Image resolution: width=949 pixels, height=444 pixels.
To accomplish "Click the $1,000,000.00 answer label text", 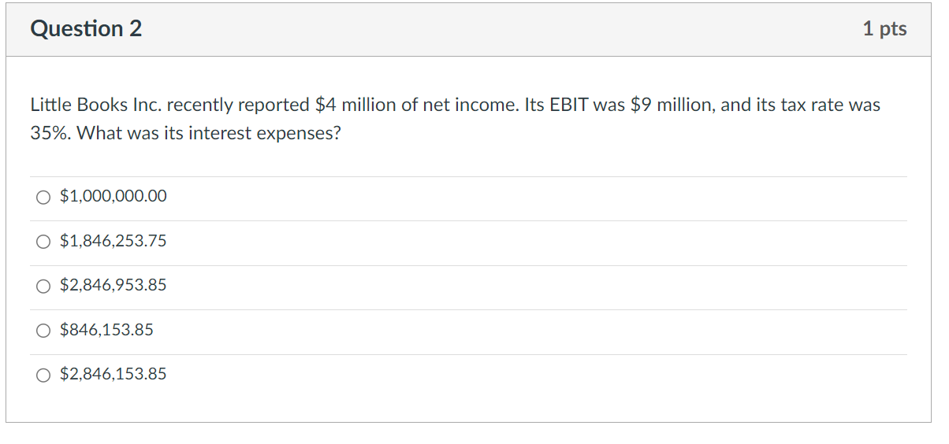I will [x=114, y=196].
